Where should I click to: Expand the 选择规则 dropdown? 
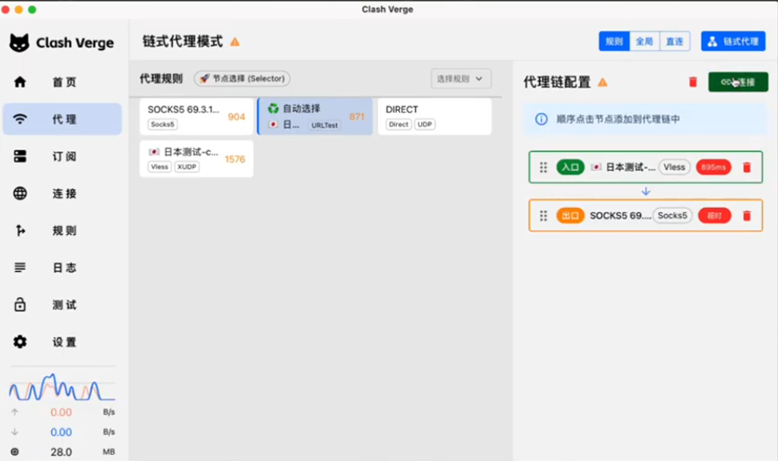461,79
